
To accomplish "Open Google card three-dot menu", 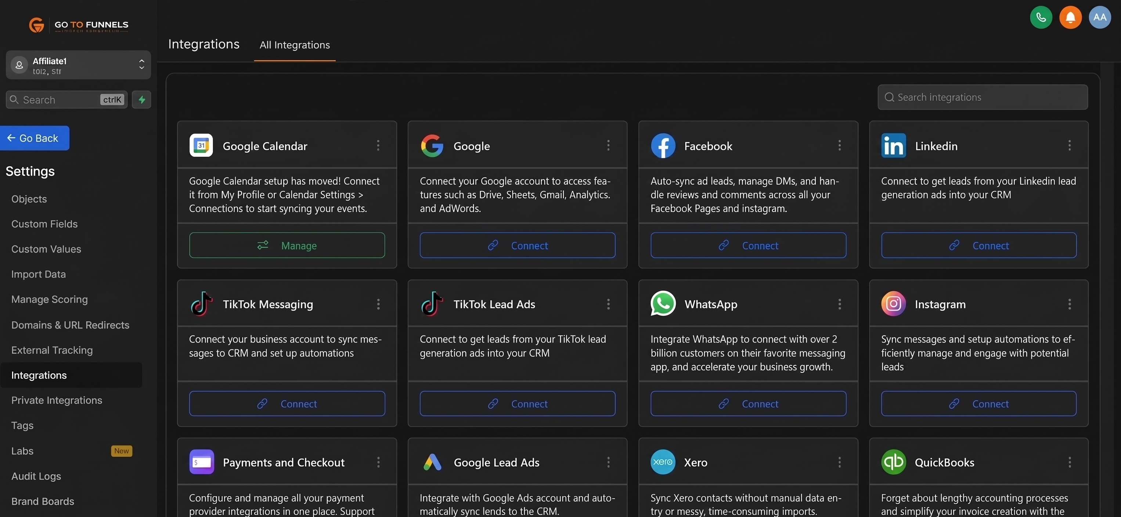I will [x=608, y=145].
